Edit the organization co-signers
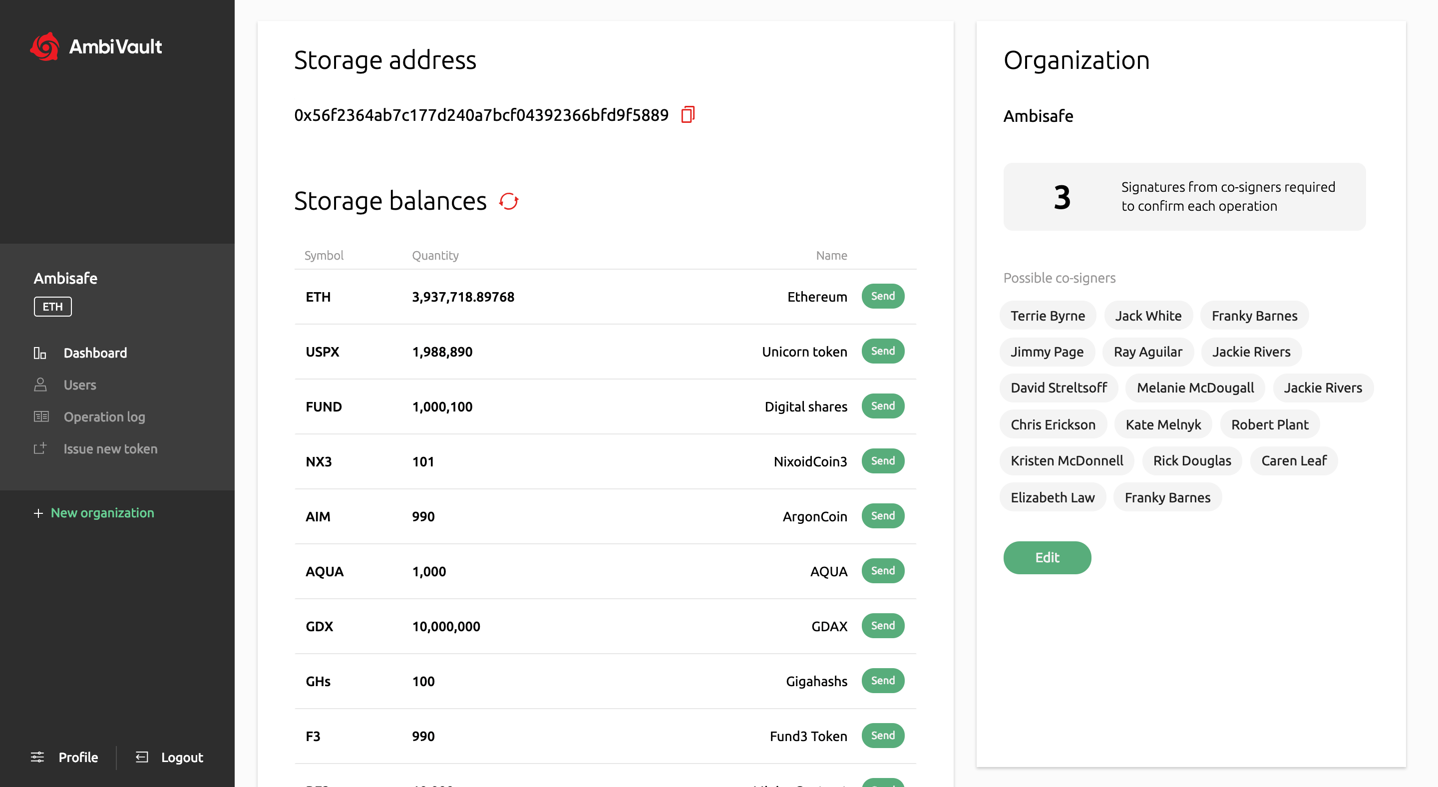This screenshot has height=787, width=1438. 1047,557
